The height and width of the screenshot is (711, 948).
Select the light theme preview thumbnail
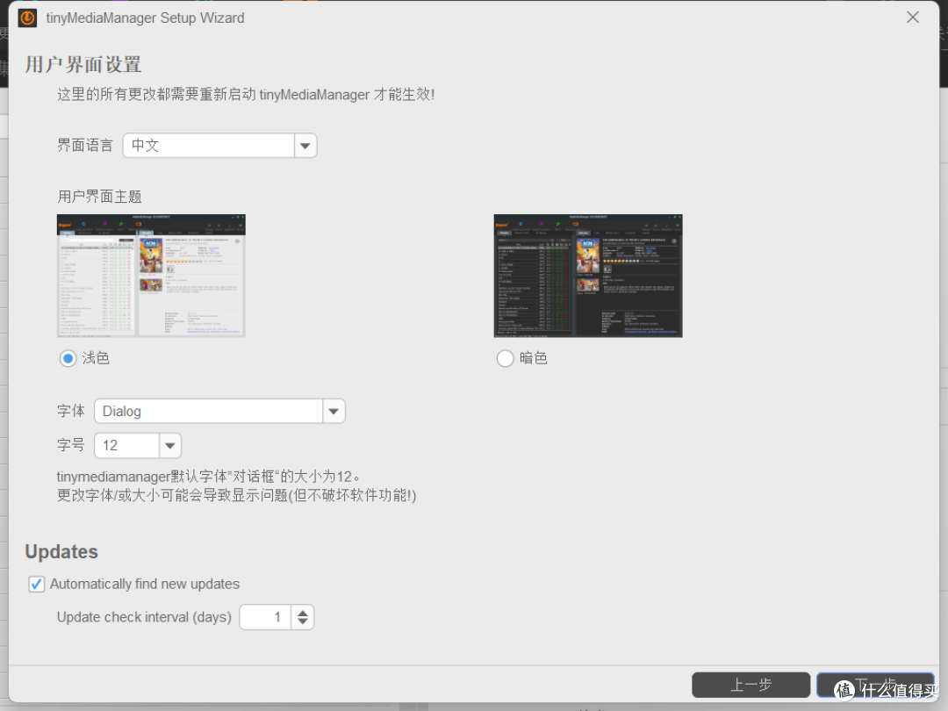(x=151, y=276)
